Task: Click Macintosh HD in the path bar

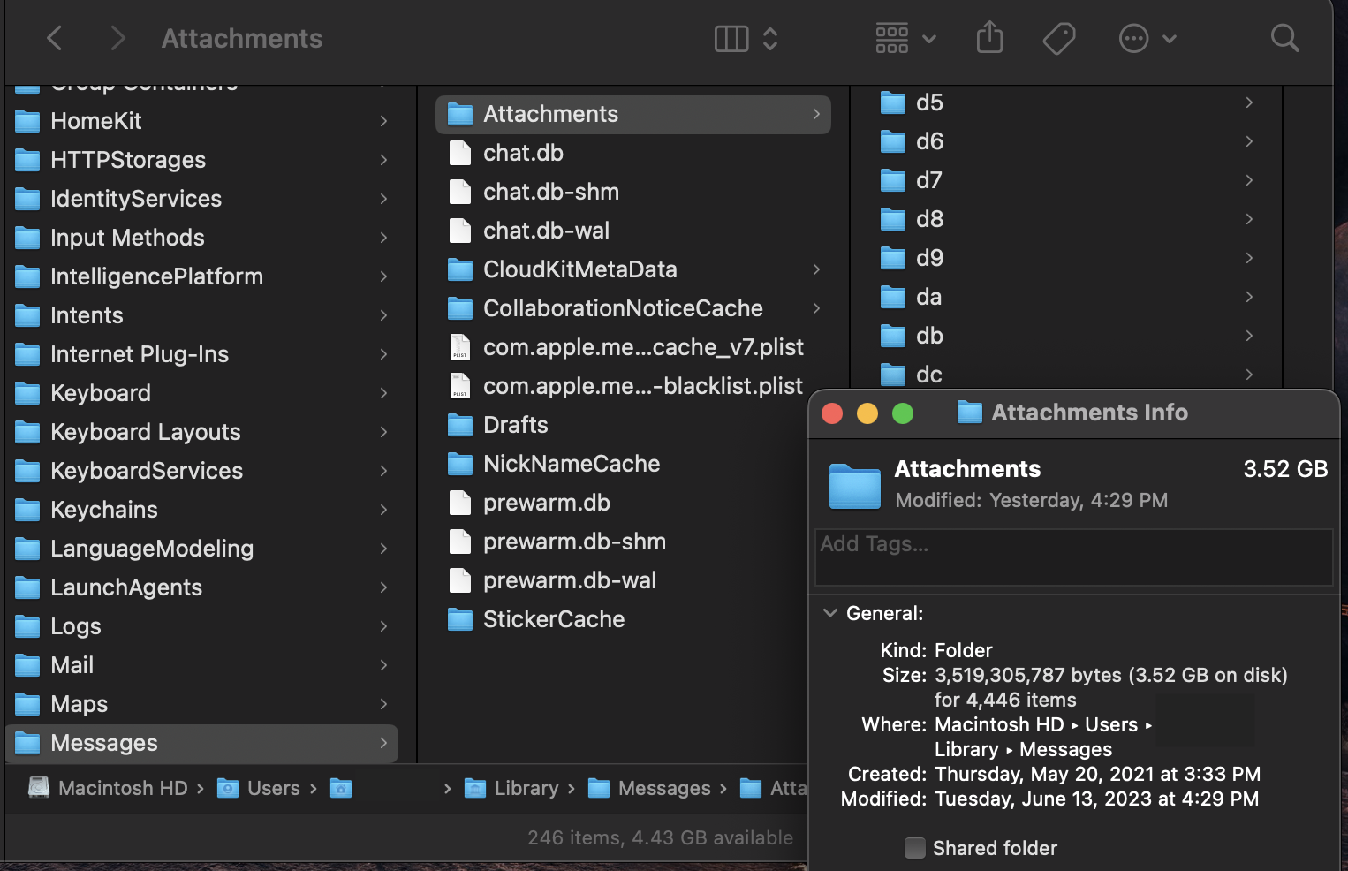Action: [123, 788]
